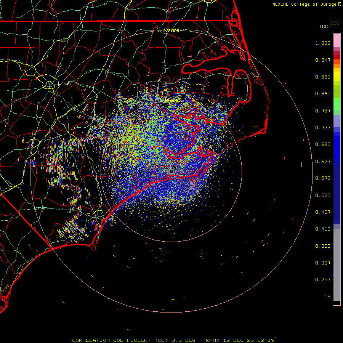
Task: Click the 0.733 legend value
Action: click(x=323, y=128)
